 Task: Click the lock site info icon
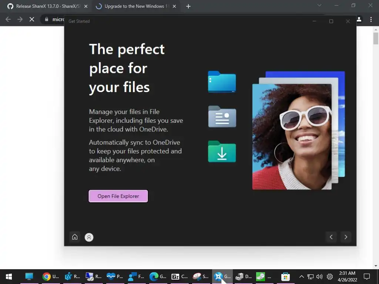point(46,19)
